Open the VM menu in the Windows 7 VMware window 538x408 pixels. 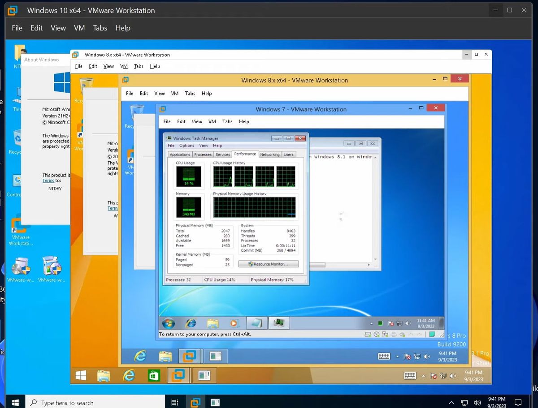pos(212,121)
